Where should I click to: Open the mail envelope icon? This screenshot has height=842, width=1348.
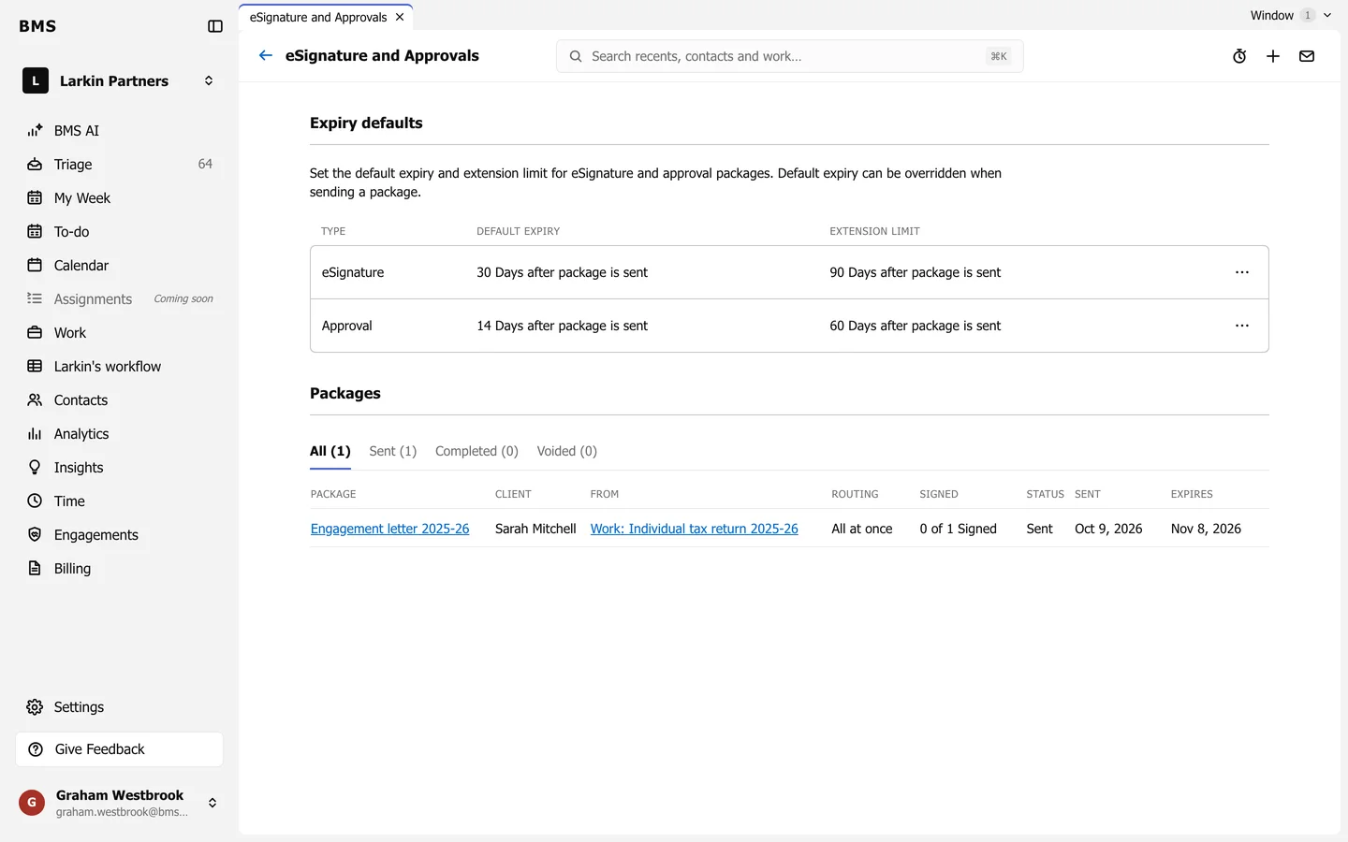point(1307,56)
